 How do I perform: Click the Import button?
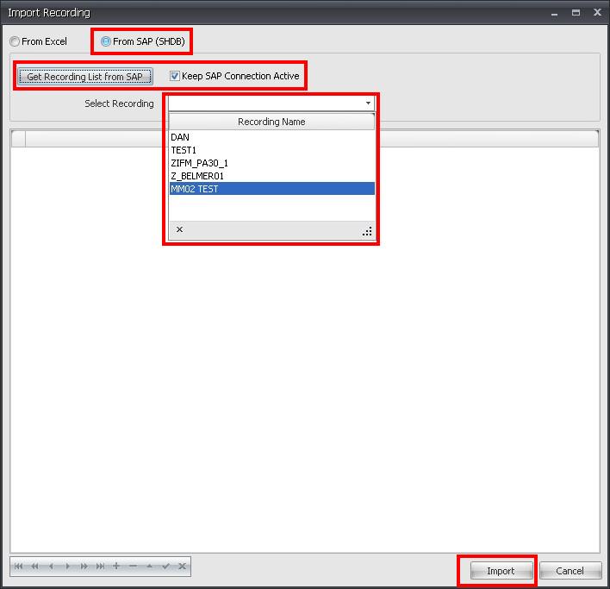[x=500, y=571]
